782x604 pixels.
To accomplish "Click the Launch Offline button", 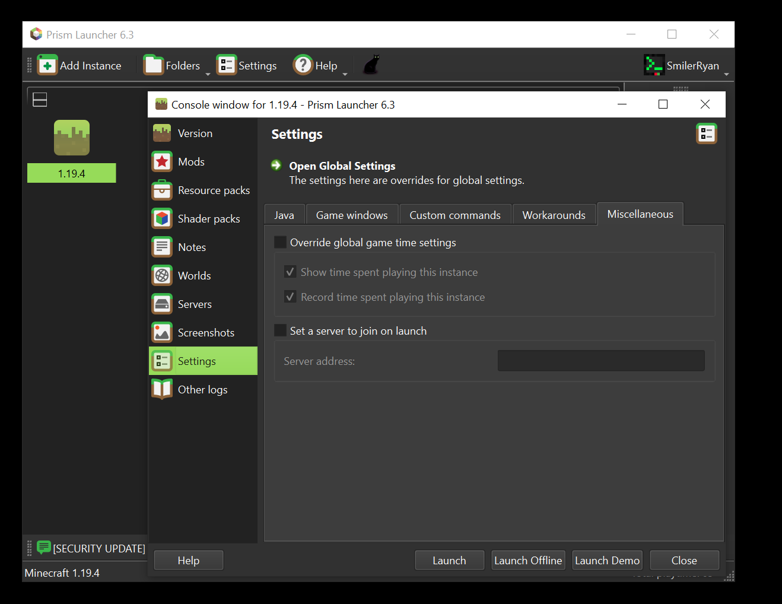I will [527, 560].
